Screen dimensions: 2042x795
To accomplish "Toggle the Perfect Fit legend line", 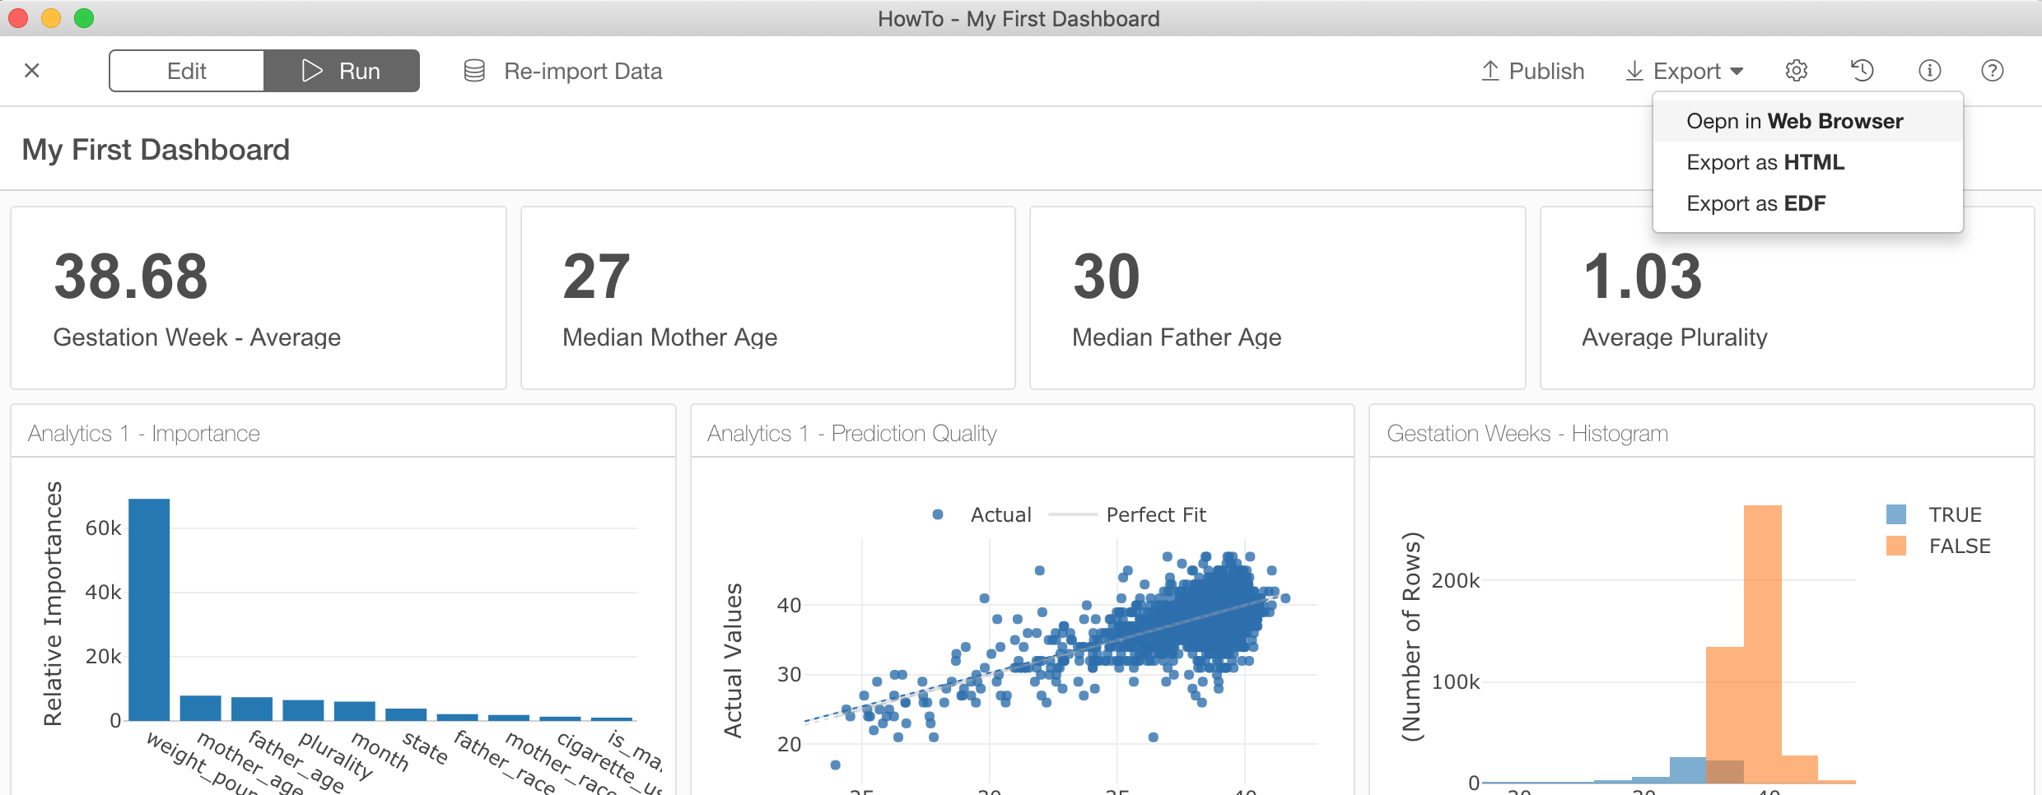I will point(1073,514).
